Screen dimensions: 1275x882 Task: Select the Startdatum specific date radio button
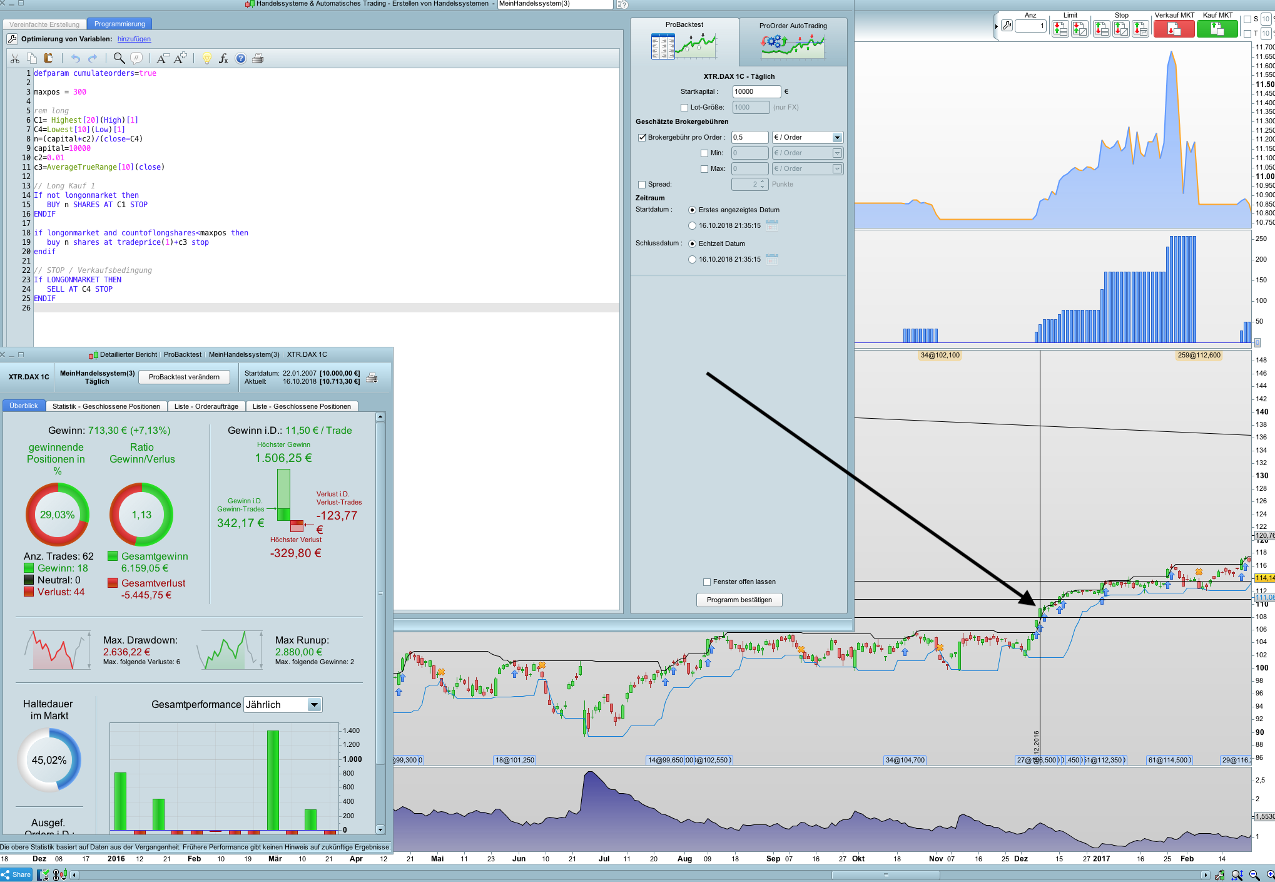[692, 226]
